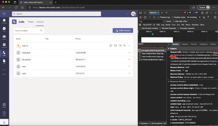Close the request details pane

pos(169,44)
